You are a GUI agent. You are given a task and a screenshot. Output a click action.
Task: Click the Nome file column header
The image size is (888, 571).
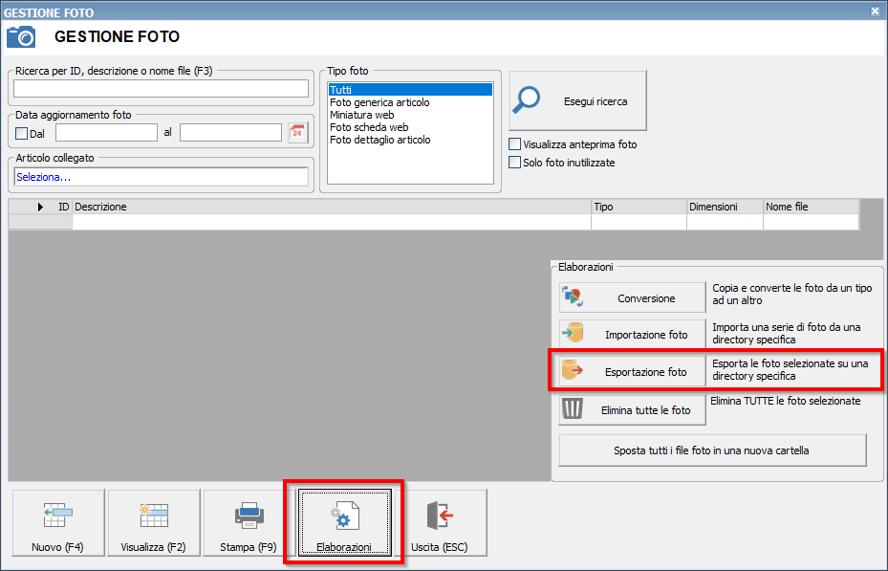click(x=811, y=207)
